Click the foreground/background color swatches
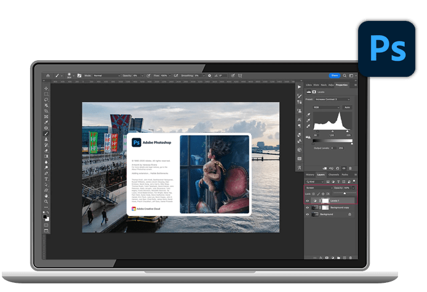Screen dimensions: 427x292 46,218
